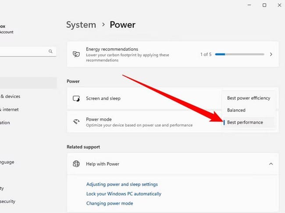Click the Energy recommendations leaf icon

click(76, 55)
